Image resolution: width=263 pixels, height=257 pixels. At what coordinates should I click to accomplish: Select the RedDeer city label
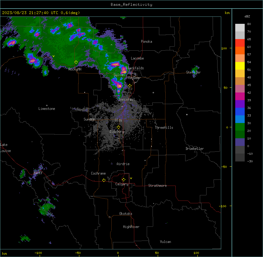coord(134,78)
